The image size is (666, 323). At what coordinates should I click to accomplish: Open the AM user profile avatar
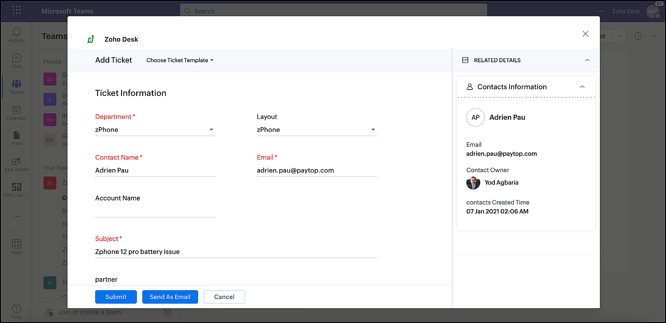pyautogui.click(x=653, y=11)
